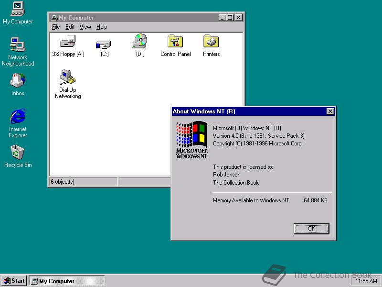Select the Internet Explorer desktop icon

point(18,123)
